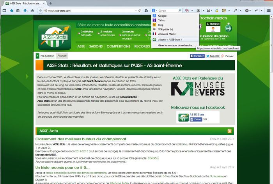
Task: Click the window panel icon at toolbar start
Action: pyautogui.click(x=4, y=11)
